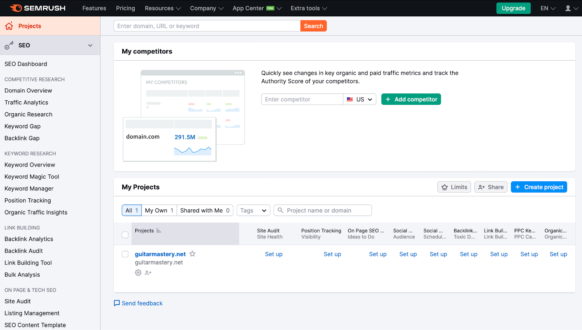Click the Create project button
Screen dimensions: 582x330
click(x=539, y=187)
